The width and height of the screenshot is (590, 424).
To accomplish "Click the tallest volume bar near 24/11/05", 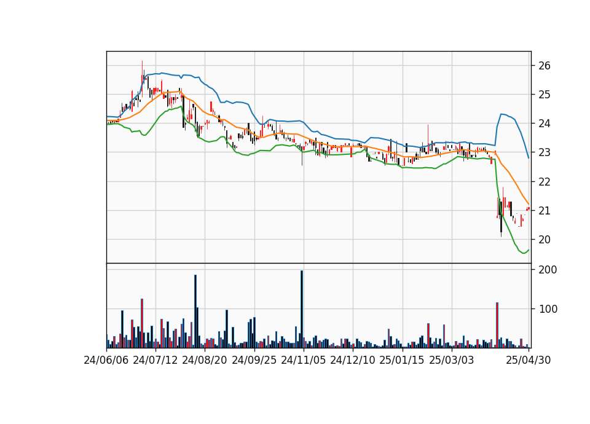I will [302, 309].
